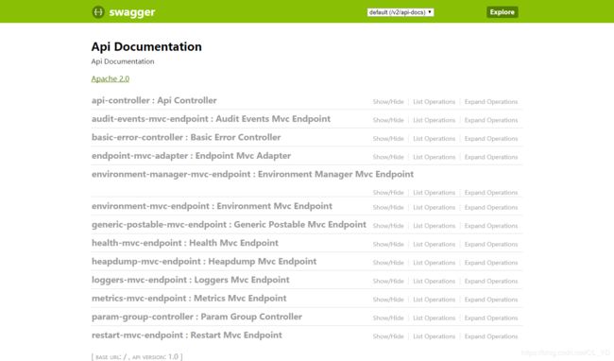
Task: Toggle Show/Hide for metrics-mvc-endpoint
Action: point(388,300)
